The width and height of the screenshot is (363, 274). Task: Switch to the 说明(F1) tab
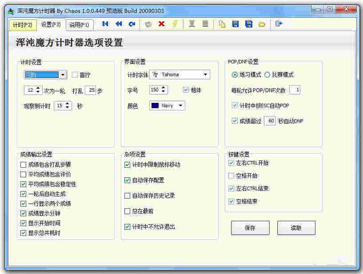click(79, 25)
